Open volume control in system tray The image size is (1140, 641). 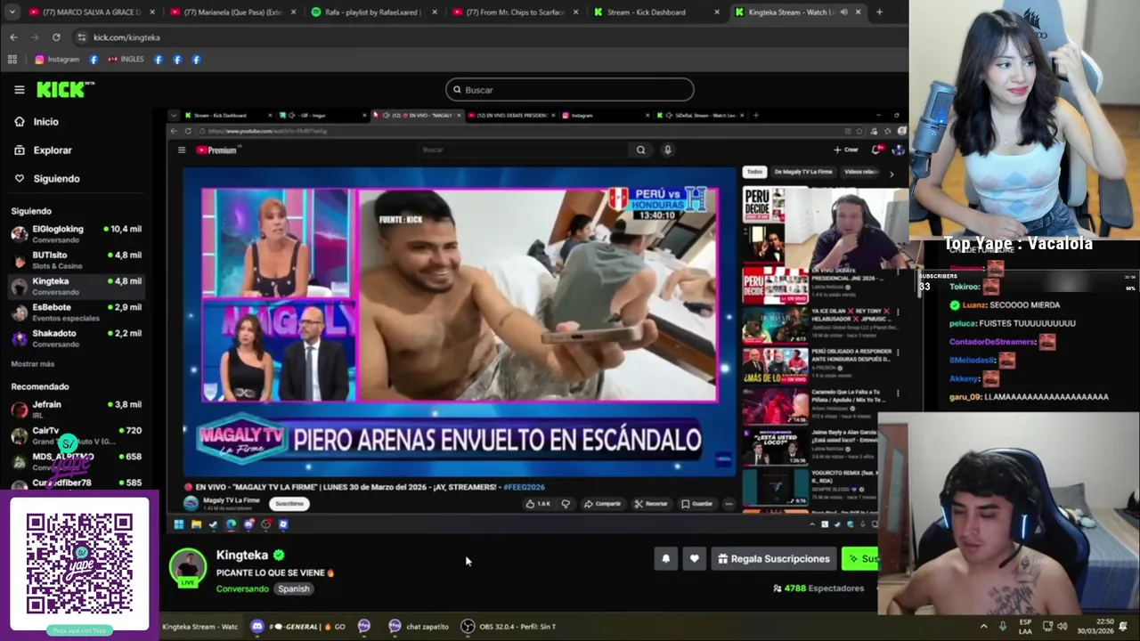(x=1062, y=627)
